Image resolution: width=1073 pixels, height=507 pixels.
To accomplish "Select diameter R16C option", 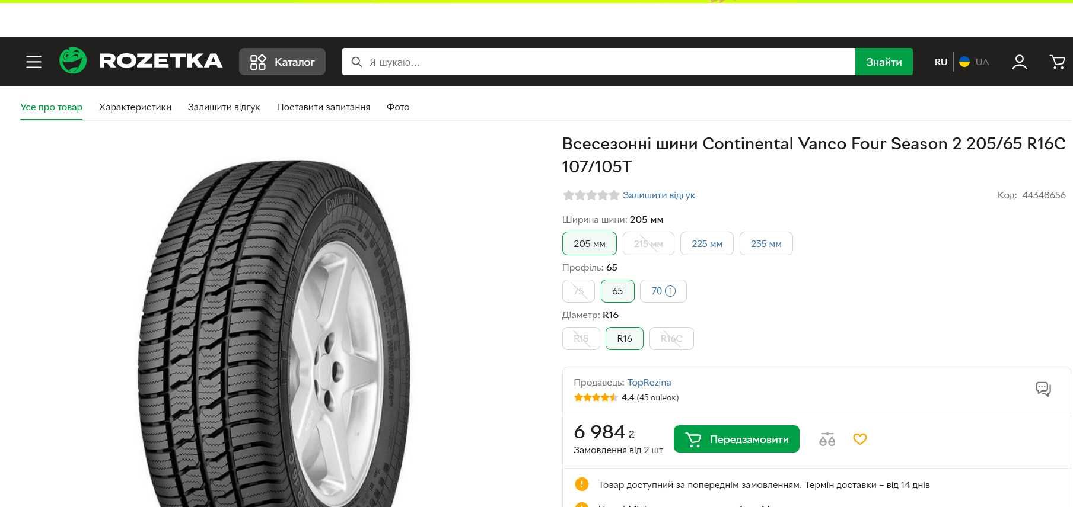I will click(671, 338).
